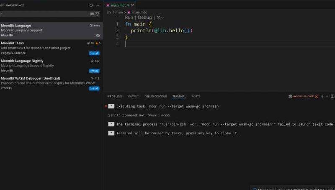Close the main.mbt editor tab
This screenshot has height=190, width=335.
(133, 5)
